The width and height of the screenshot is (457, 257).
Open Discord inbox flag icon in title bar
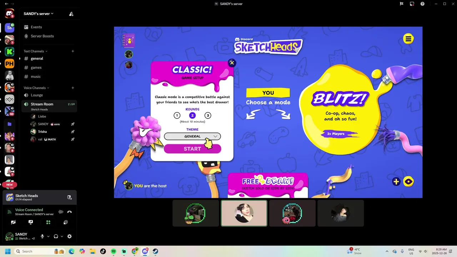(402, 4)
